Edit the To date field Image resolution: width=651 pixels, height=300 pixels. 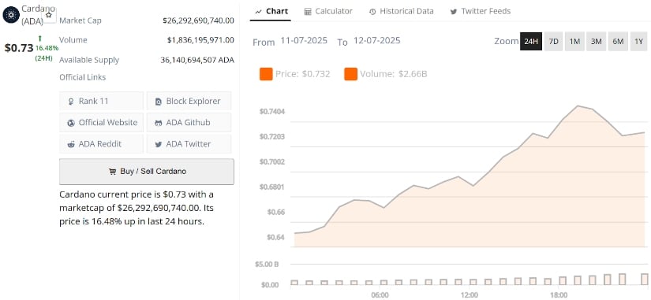pos(377,41)
